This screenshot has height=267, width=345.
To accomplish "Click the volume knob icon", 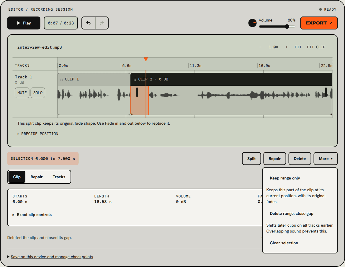I will (x=252, y=23).
